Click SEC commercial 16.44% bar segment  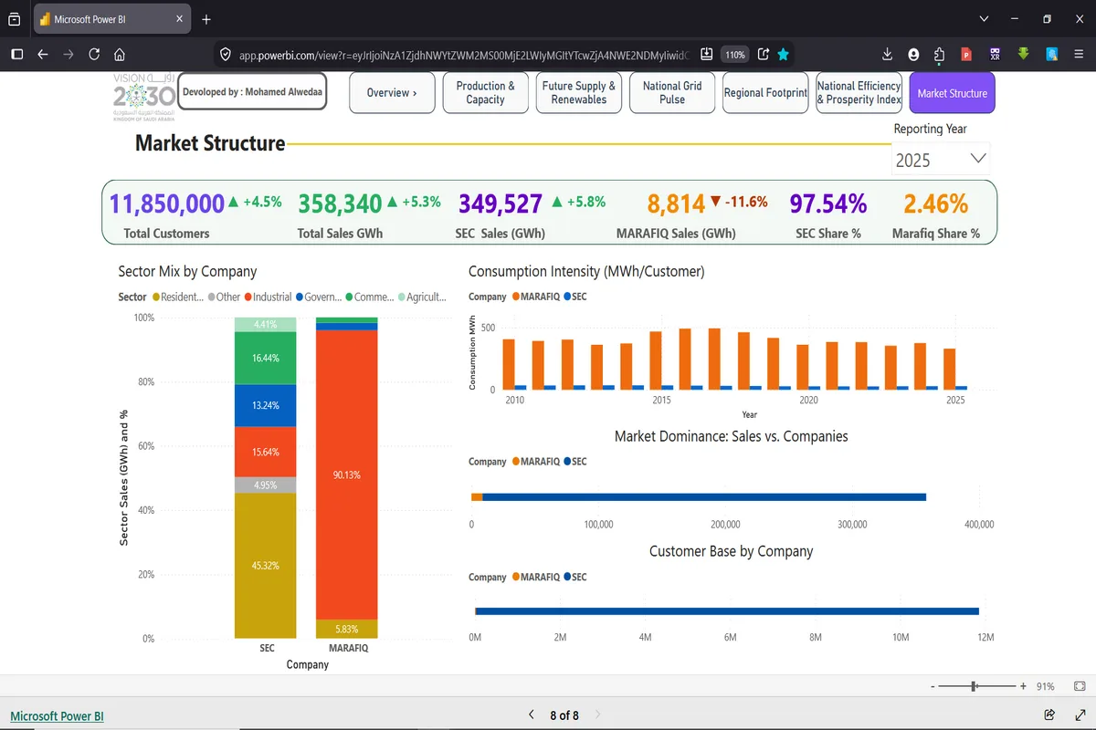click(x=266, y=359)
